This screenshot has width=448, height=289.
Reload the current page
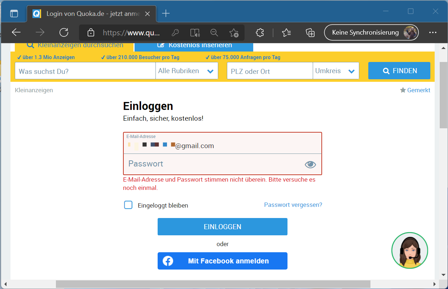click(64, 33)
